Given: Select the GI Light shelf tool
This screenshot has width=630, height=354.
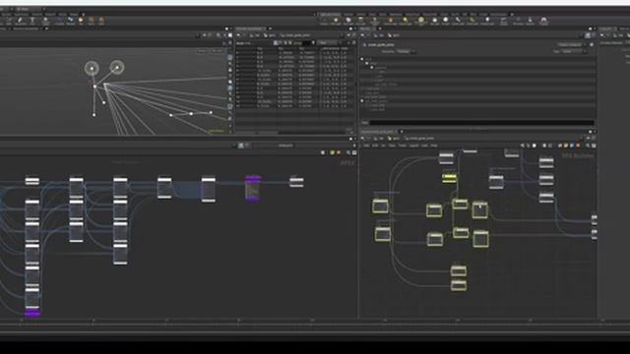Looking at the screenshot, I should (x=446, y=20).
